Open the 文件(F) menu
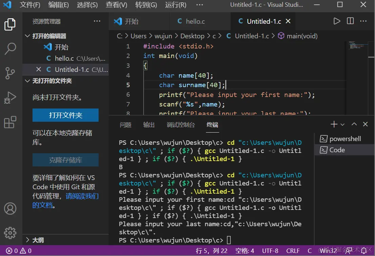Image resolution: width=375 pixels, height=256 pixels. tap(30, 5)
